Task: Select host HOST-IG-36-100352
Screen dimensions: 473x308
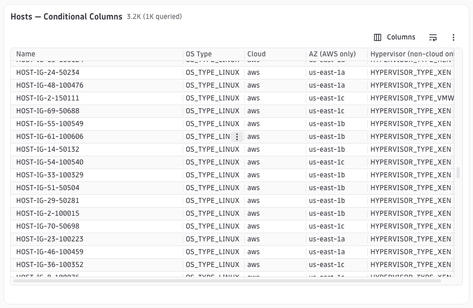Action: (50, 264)
